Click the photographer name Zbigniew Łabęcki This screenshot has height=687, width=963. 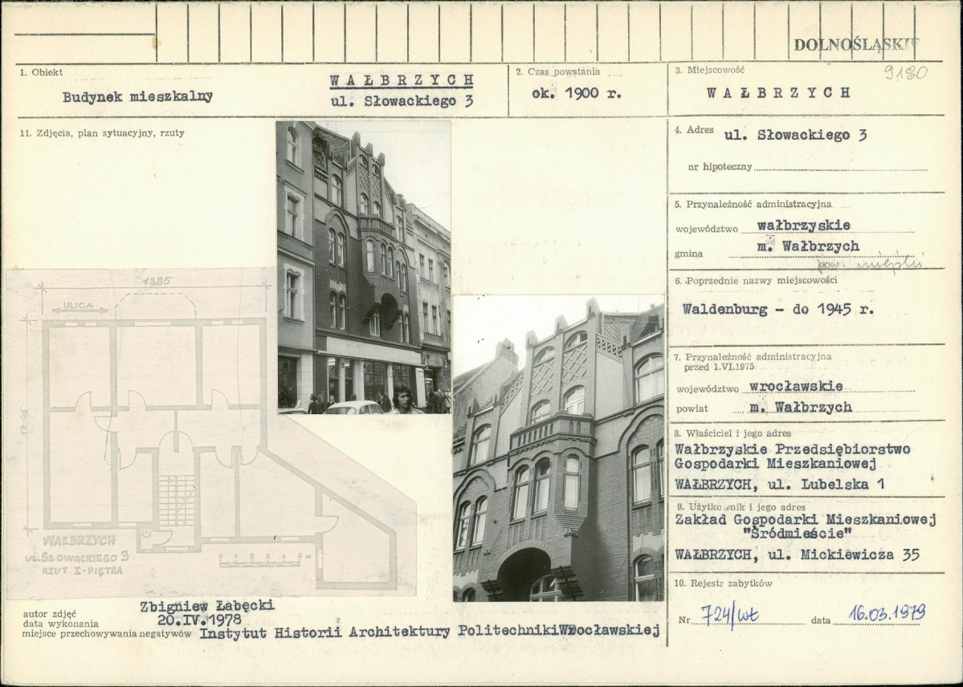coord(207,606)
